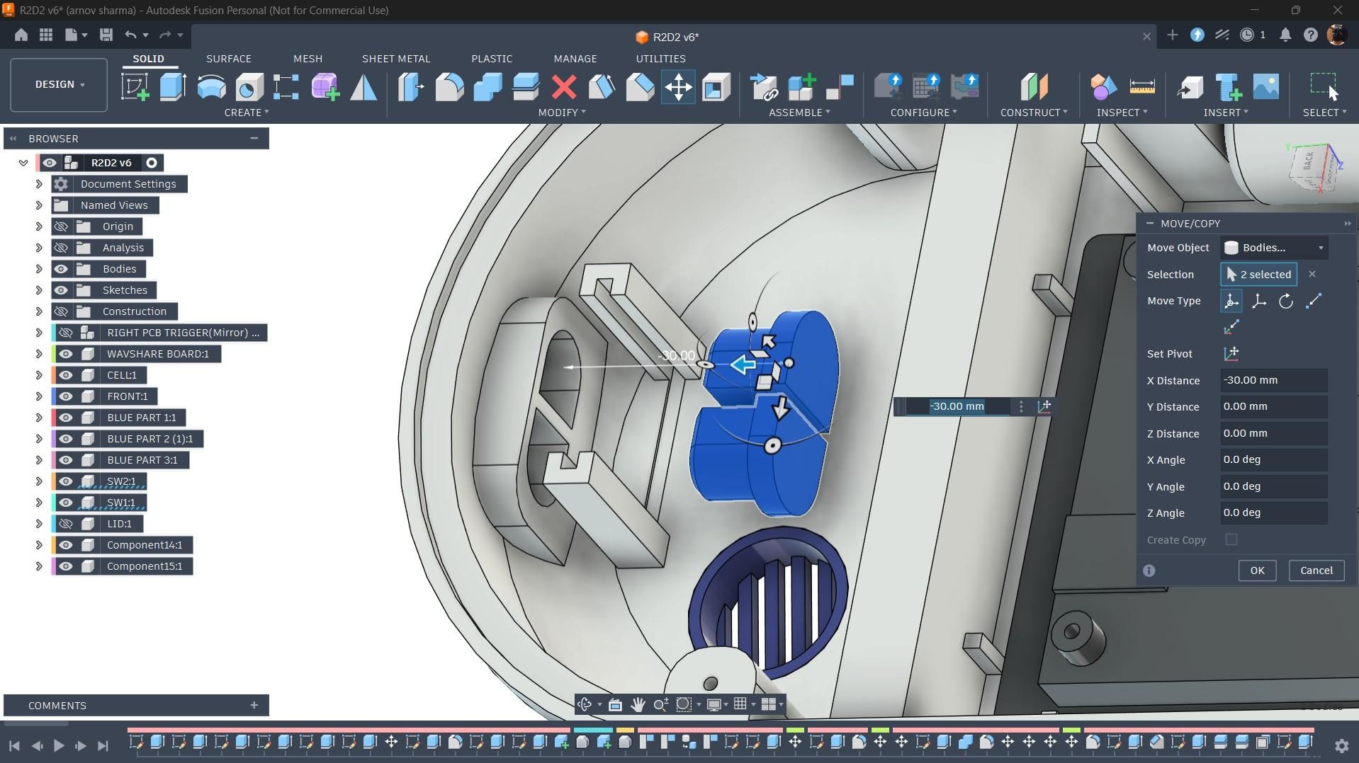
Task: Select the Press Pull tool
Action: click(411, 87)
